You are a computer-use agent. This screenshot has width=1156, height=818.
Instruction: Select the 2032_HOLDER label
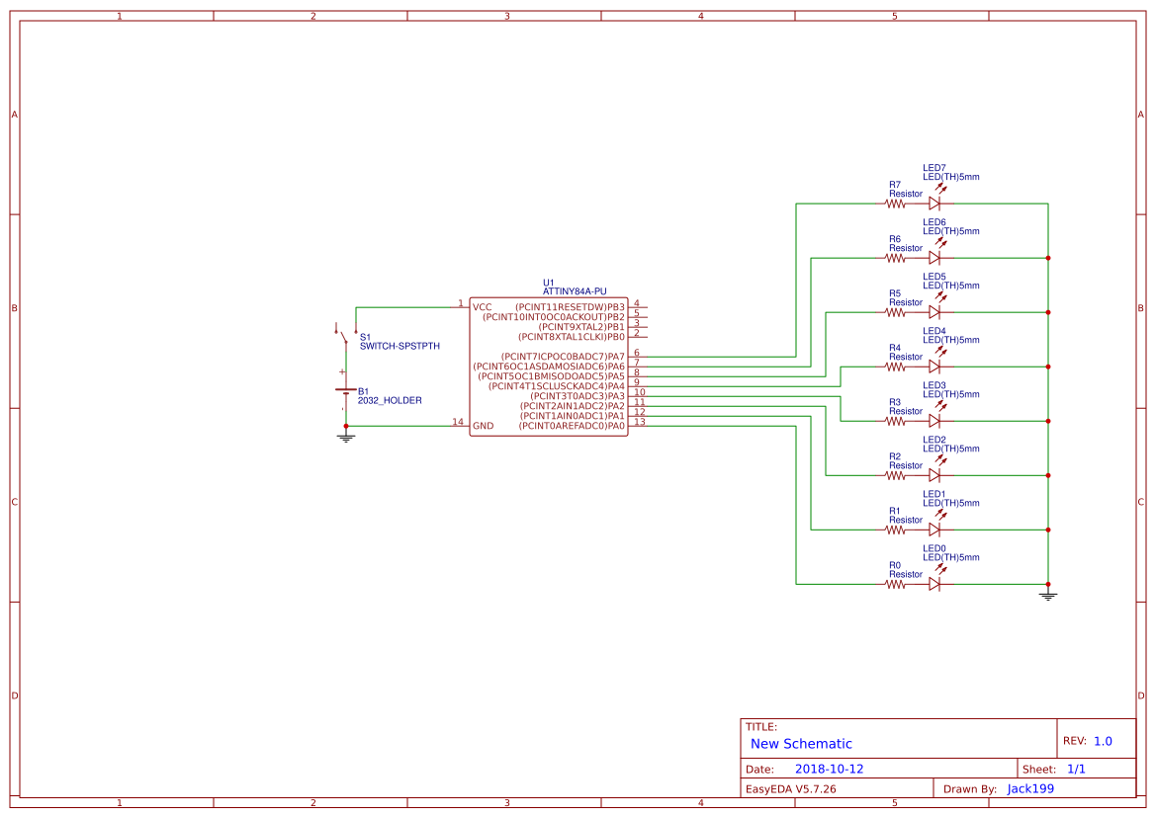[390, 400]
